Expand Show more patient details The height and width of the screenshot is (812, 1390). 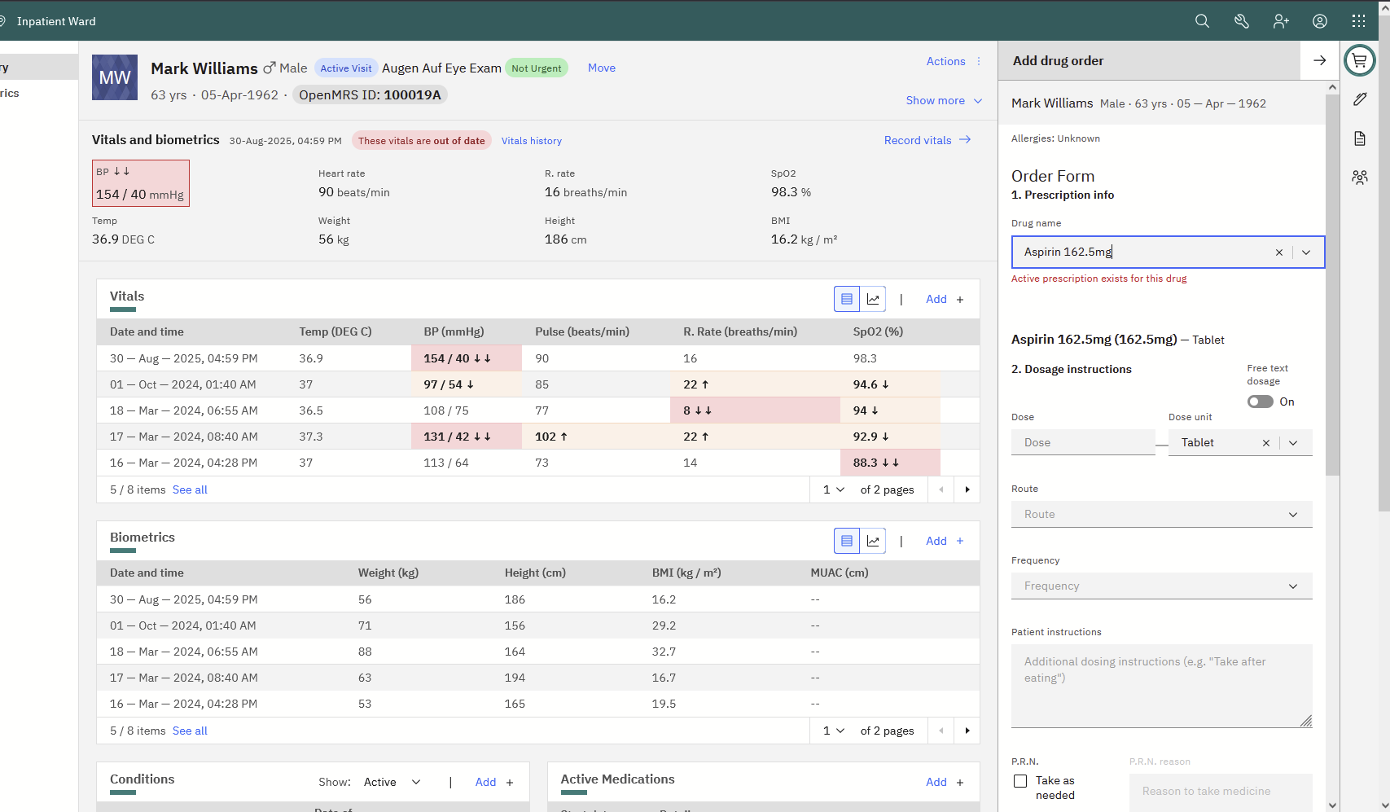(x=944, y=100)
